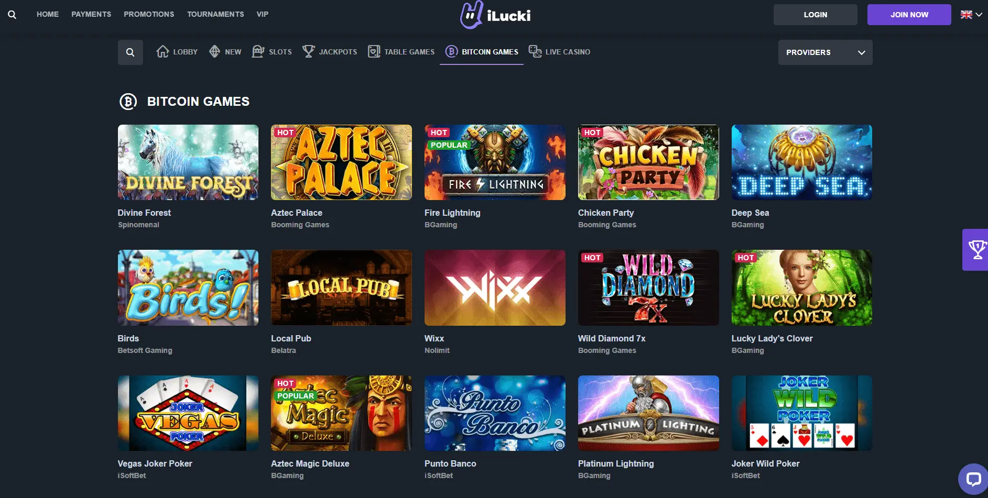Go to Lobby via house icon

(x=163, y=51)
